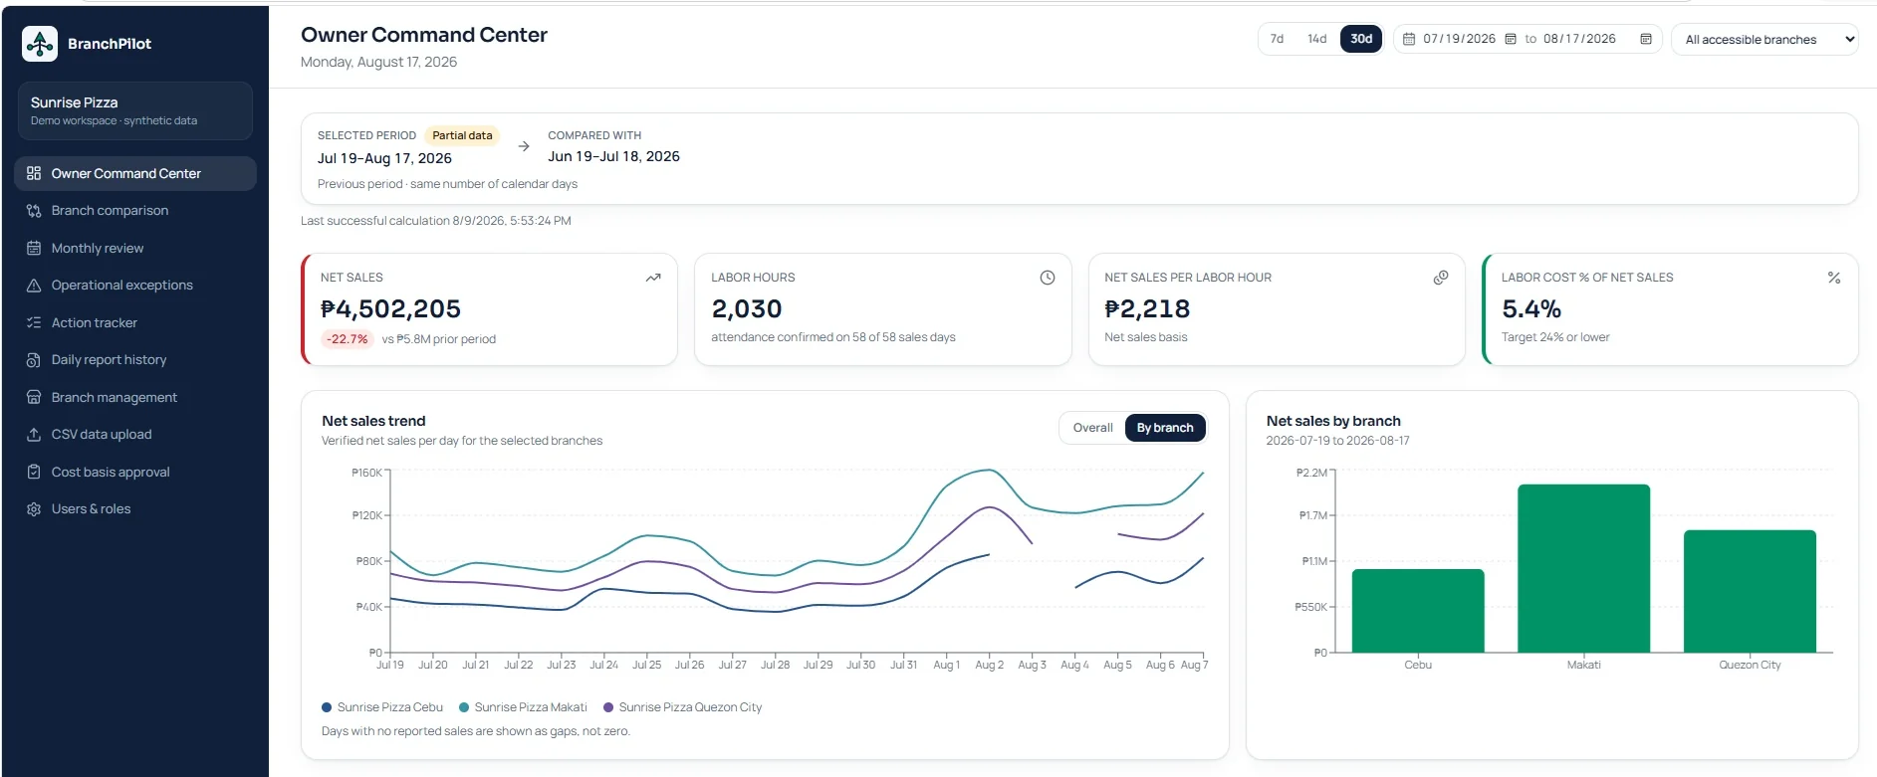Switch the trend chart to Overall
Screen dimensions: 1877x777
[1092, 428]
